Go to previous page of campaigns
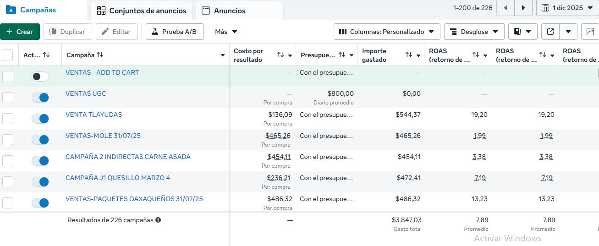This screenshot has height=246, width=599. pyautogui.click(x=506, y=8)
